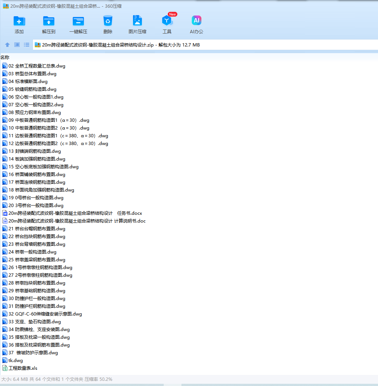Select file 37 锥坡防护示意图.dwg
The width and height of the screenshot is (378, 386).
(30, 353)
